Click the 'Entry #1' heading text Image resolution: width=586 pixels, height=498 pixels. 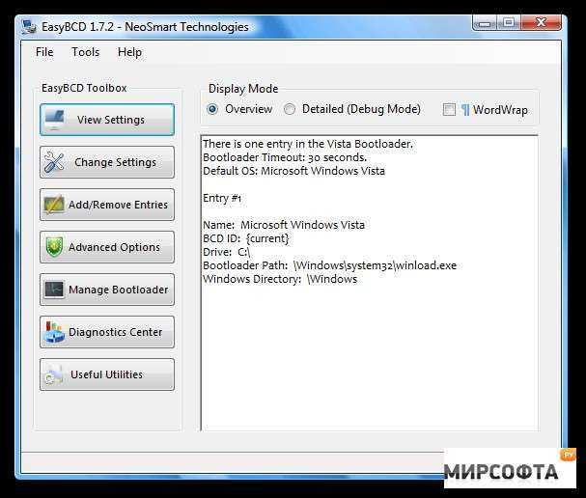click(x=222, y=198)
